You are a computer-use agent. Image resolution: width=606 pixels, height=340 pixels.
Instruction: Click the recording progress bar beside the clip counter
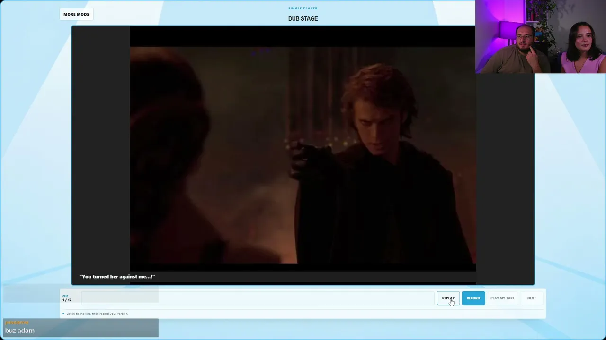click(258, 298)
